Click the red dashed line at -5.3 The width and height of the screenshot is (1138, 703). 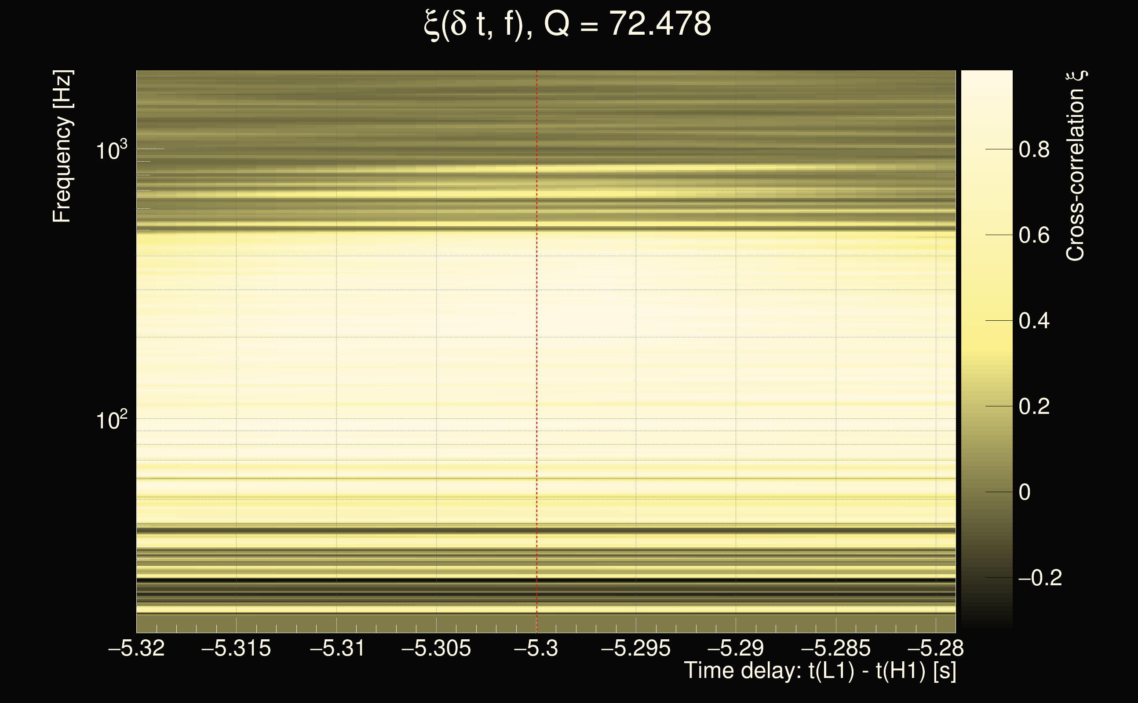536,326
